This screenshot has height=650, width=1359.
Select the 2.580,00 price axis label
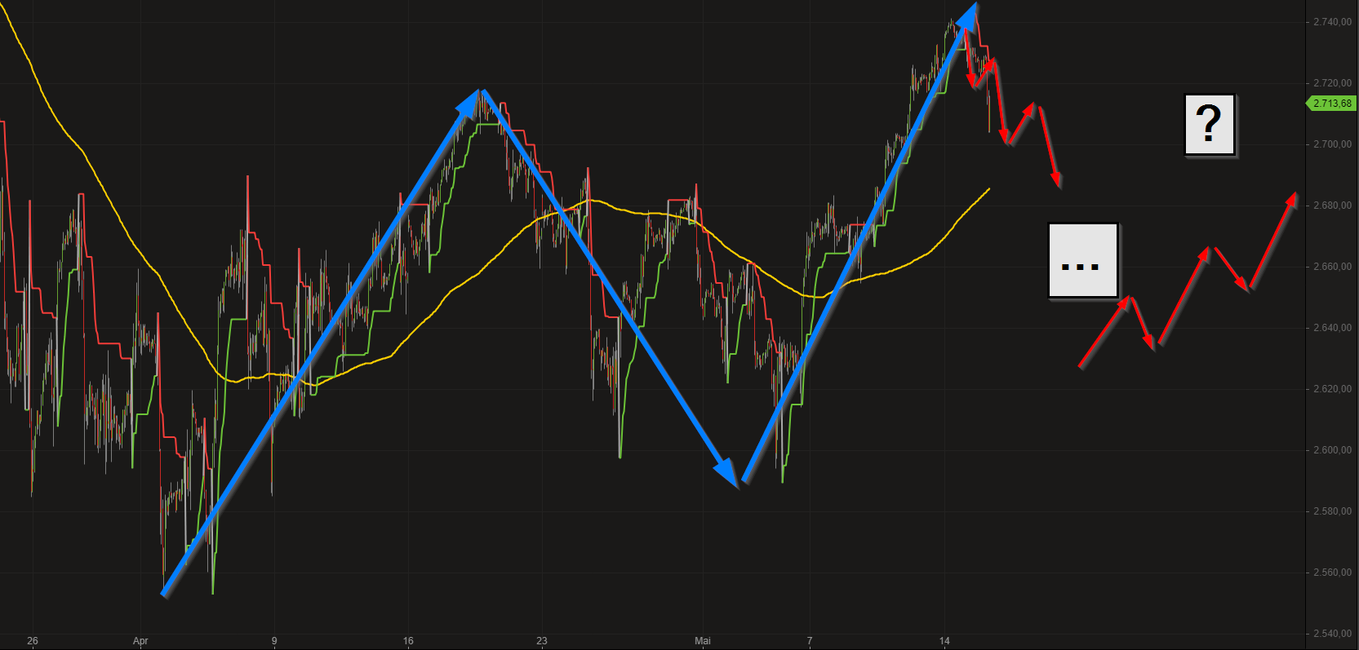[1332, 511]
